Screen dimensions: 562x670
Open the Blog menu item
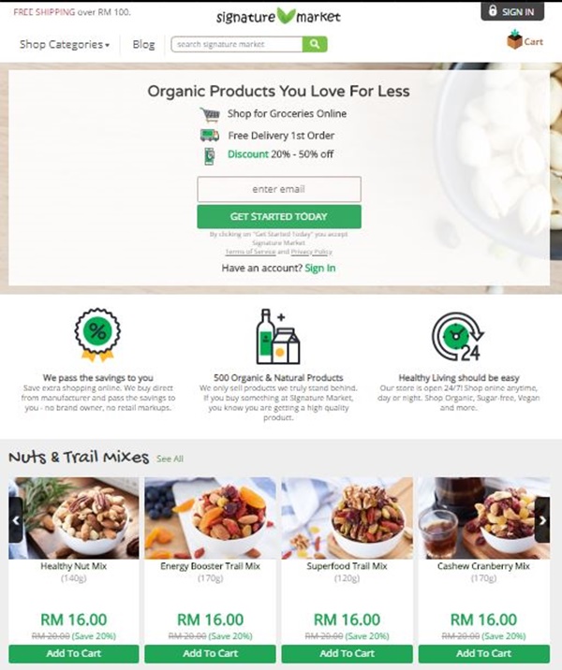(x=143, y=44)
